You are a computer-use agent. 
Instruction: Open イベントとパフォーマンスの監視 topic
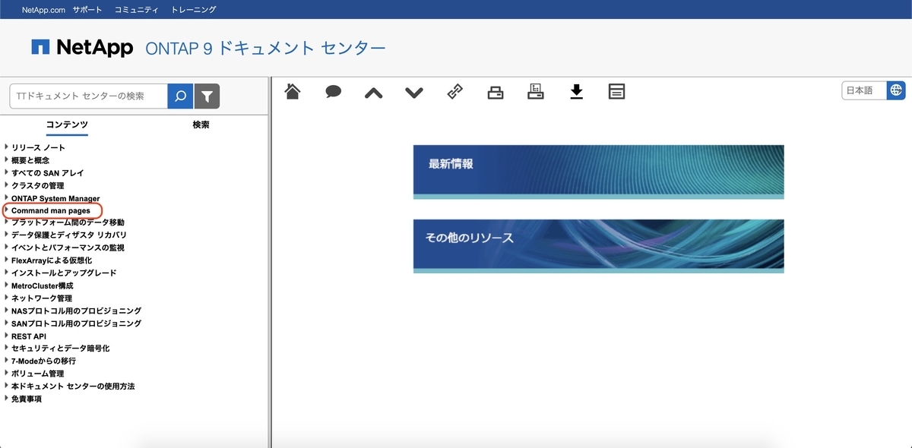point(68,248)
